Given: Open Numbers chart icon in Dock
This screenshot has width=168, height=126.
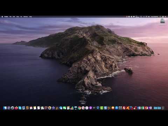Looking at the screenshot, I should tap(72, 108).
